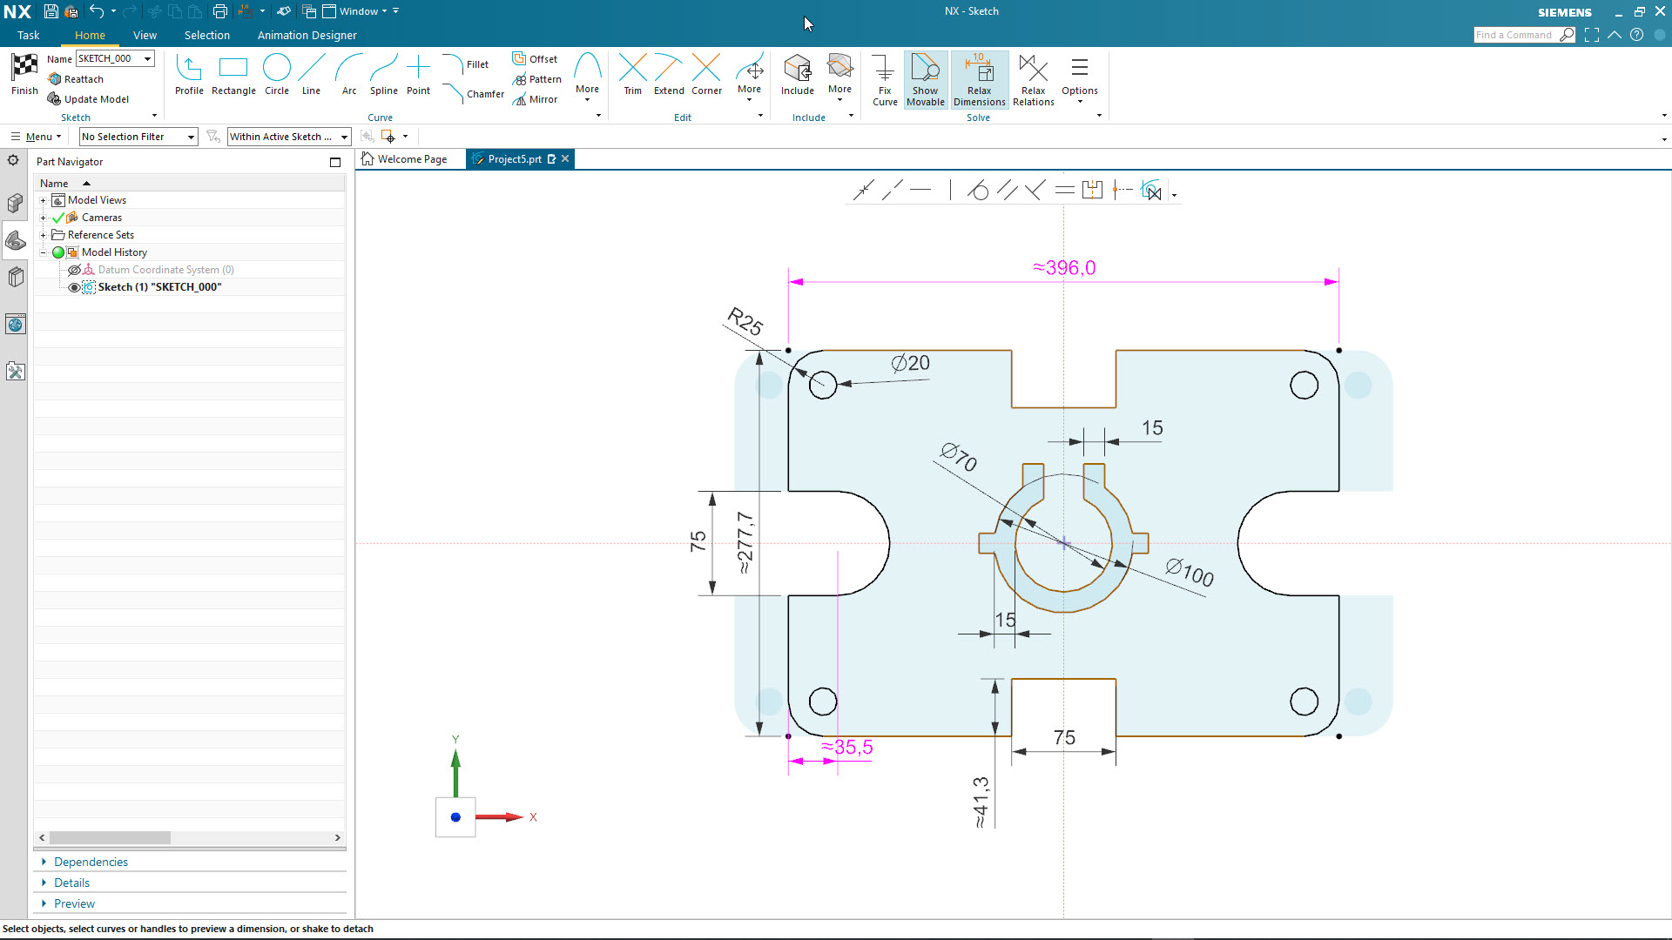Toggle Datum Coordinate System visibility
The image size is (1672, 940).
(x=74, y=270)
